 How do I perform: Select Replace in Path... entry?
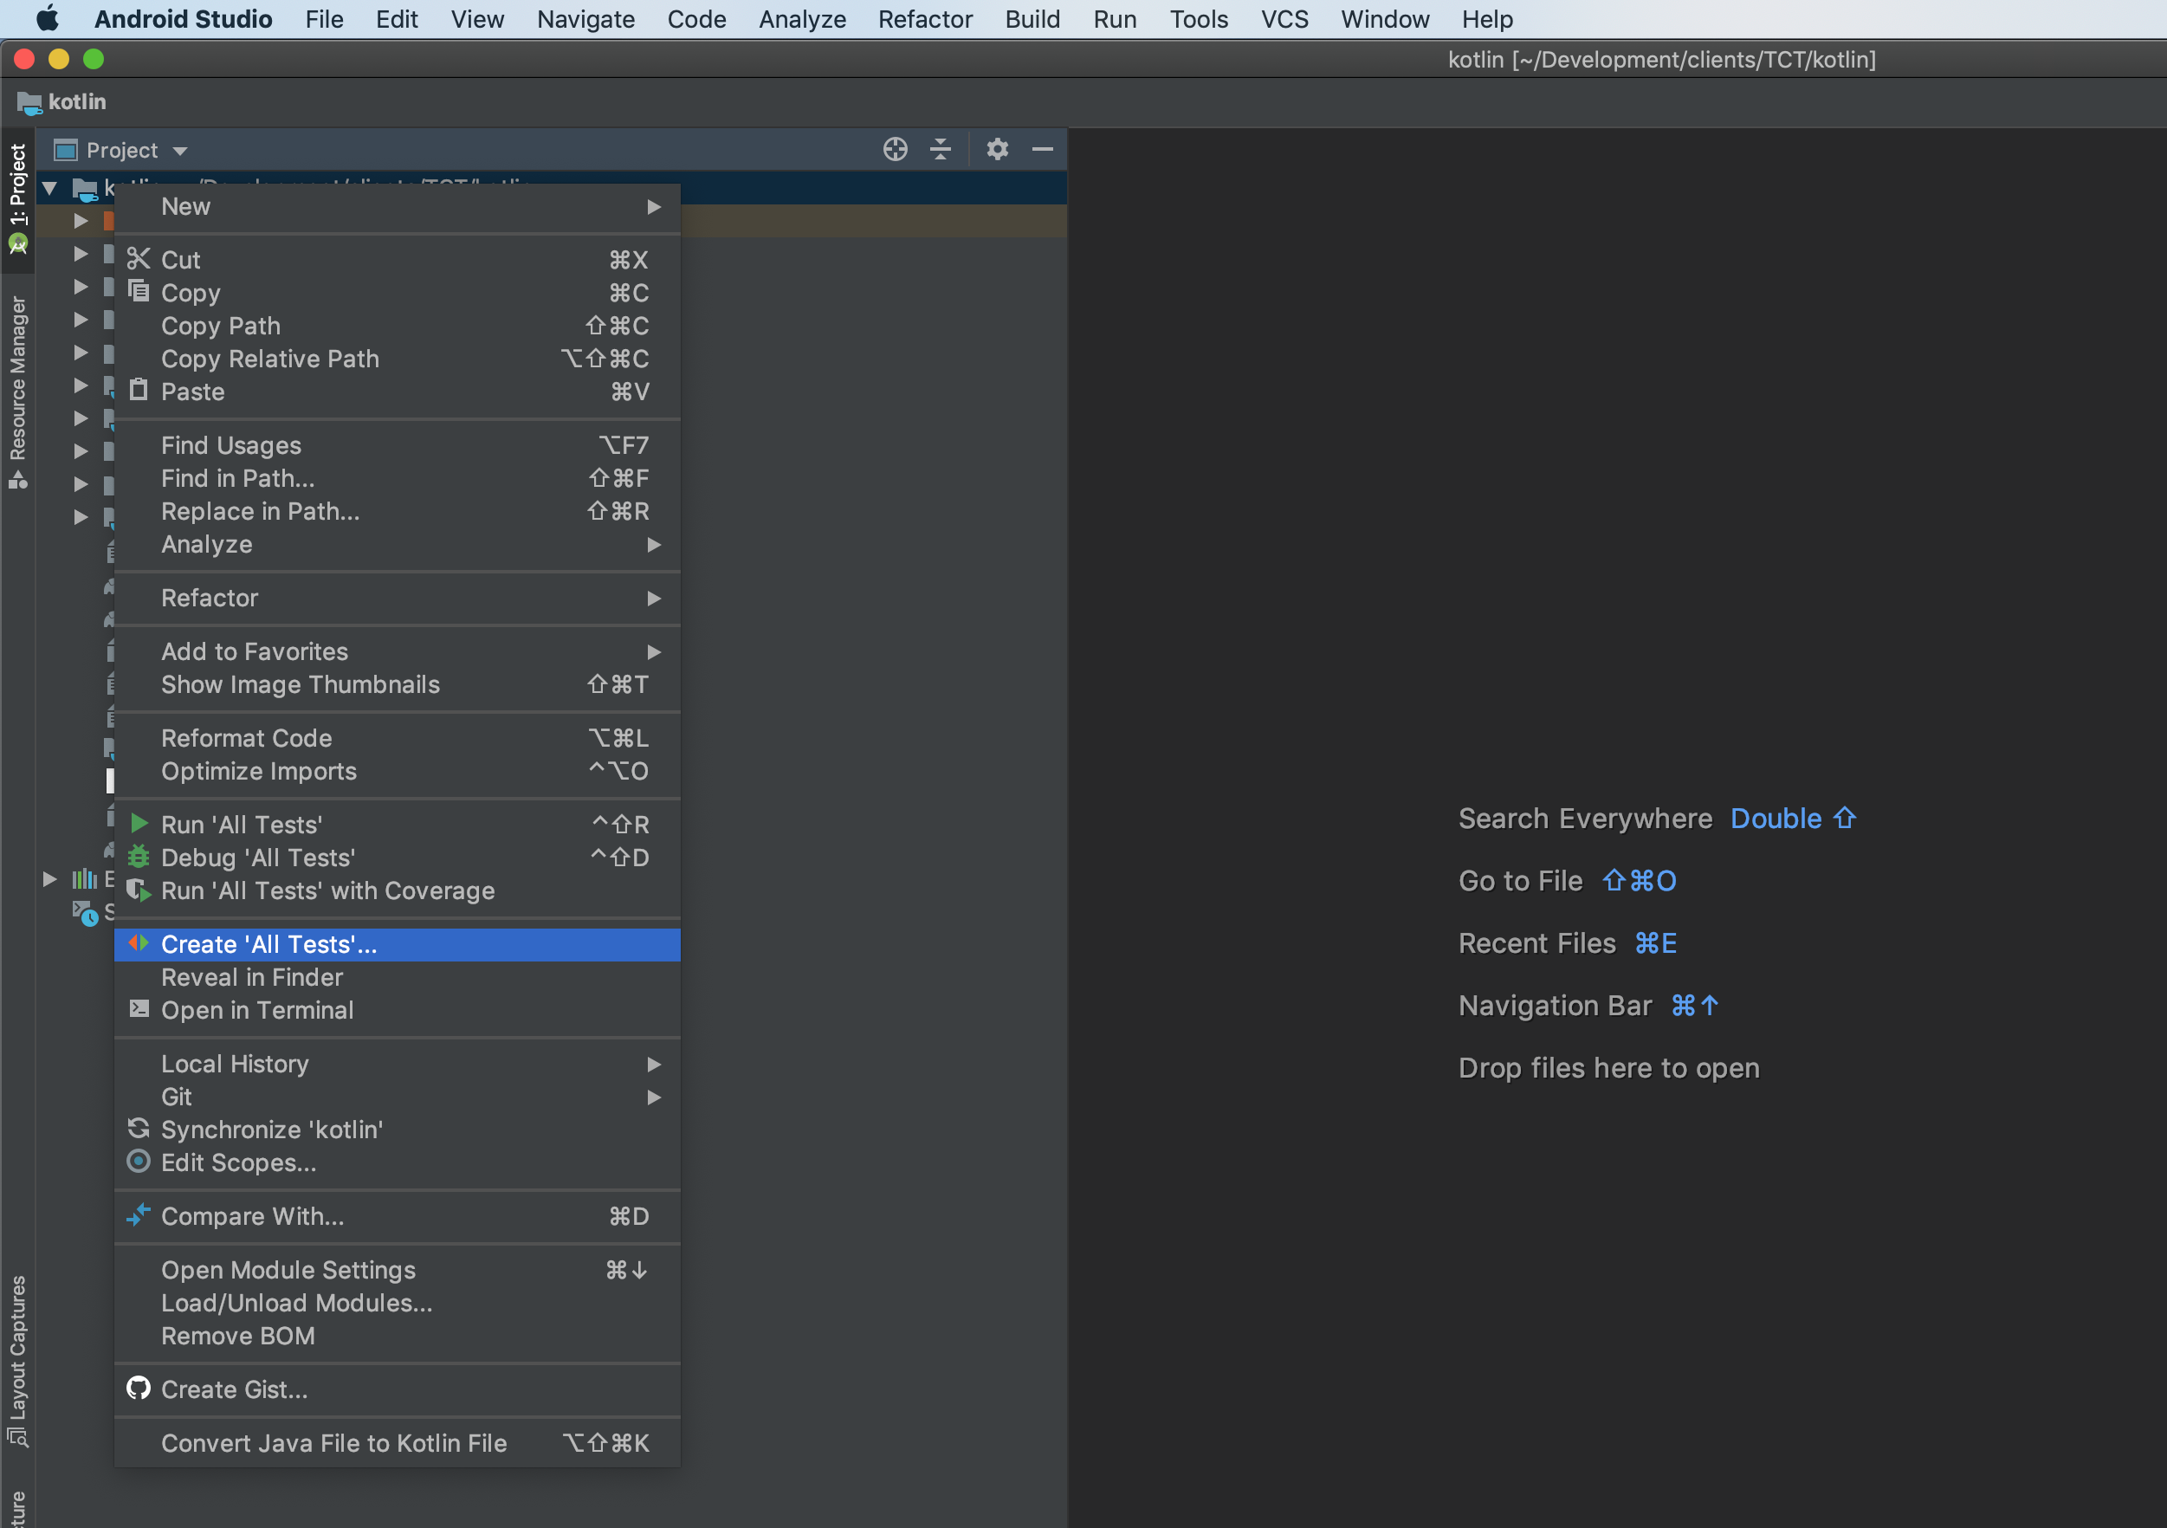(x=398, y=510)
